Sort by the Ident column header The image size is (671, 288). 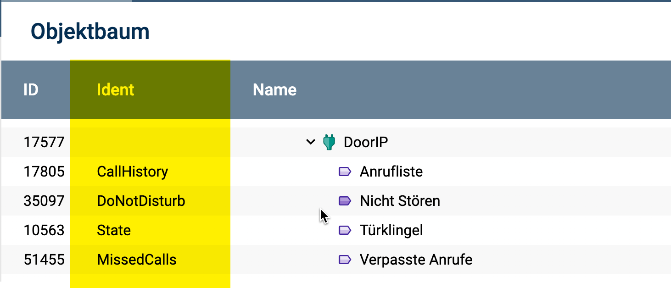point(116,90)
